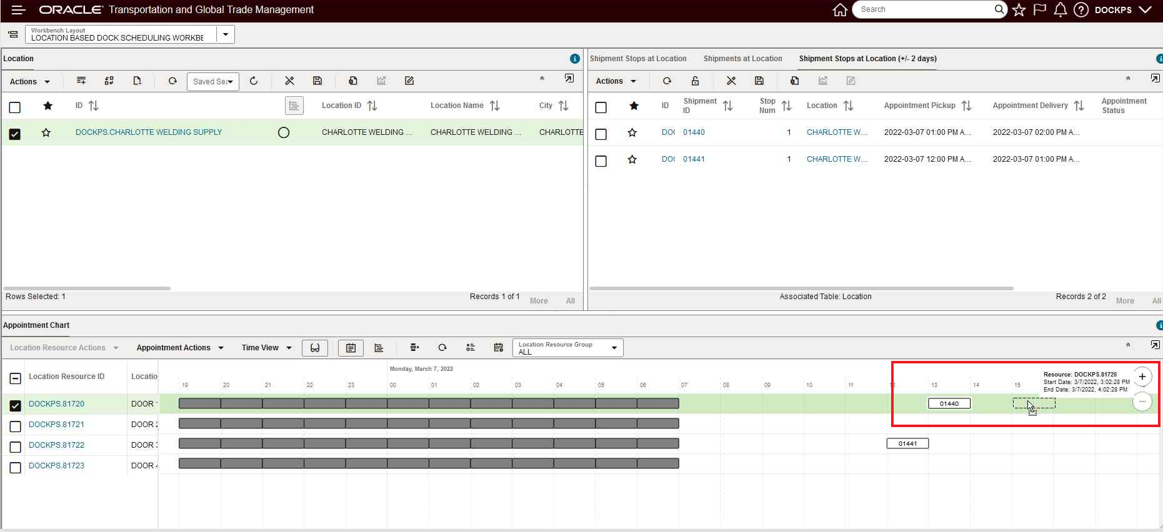Check the shipment 01441 row checkbox
Viewport: 1163px width, 532px height.
pyautogui.click(x=601, y=160)
